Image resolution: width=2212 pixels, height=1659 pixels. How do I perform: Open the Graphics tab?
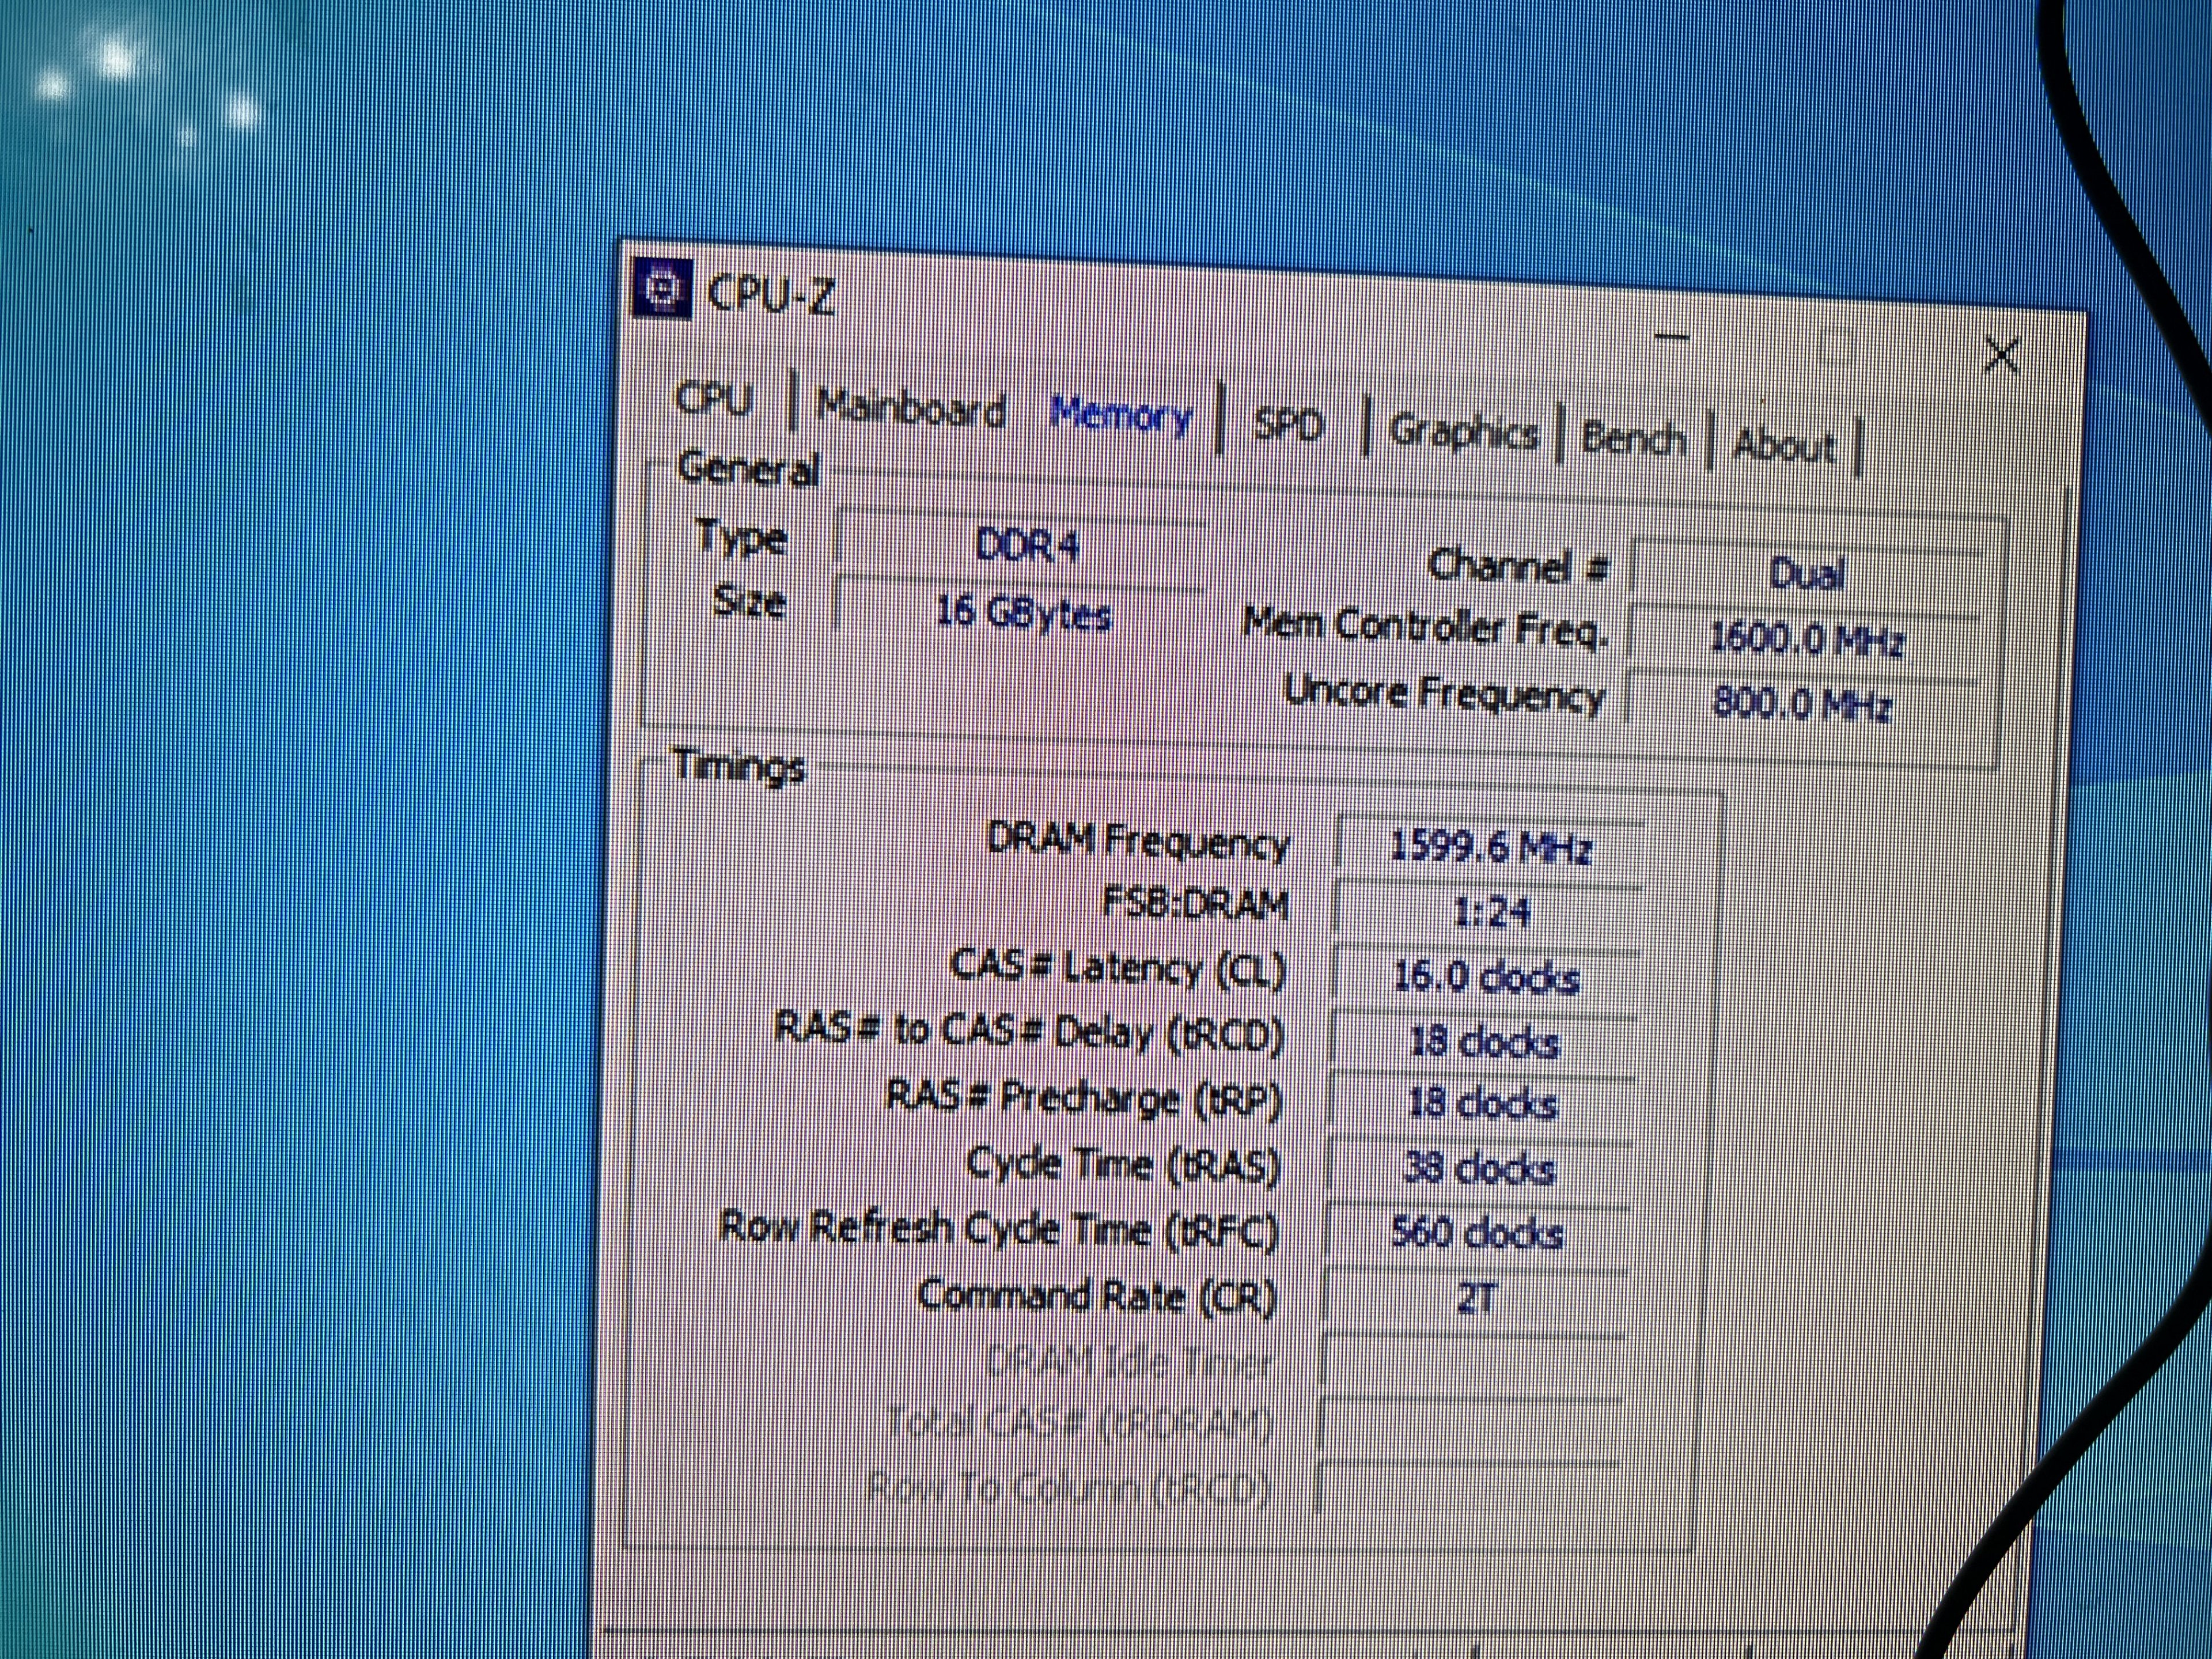pos(1462,432)
